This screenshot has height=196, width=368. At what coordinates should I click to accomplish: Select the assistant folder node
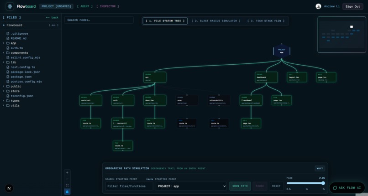click(x=90, y=100)
